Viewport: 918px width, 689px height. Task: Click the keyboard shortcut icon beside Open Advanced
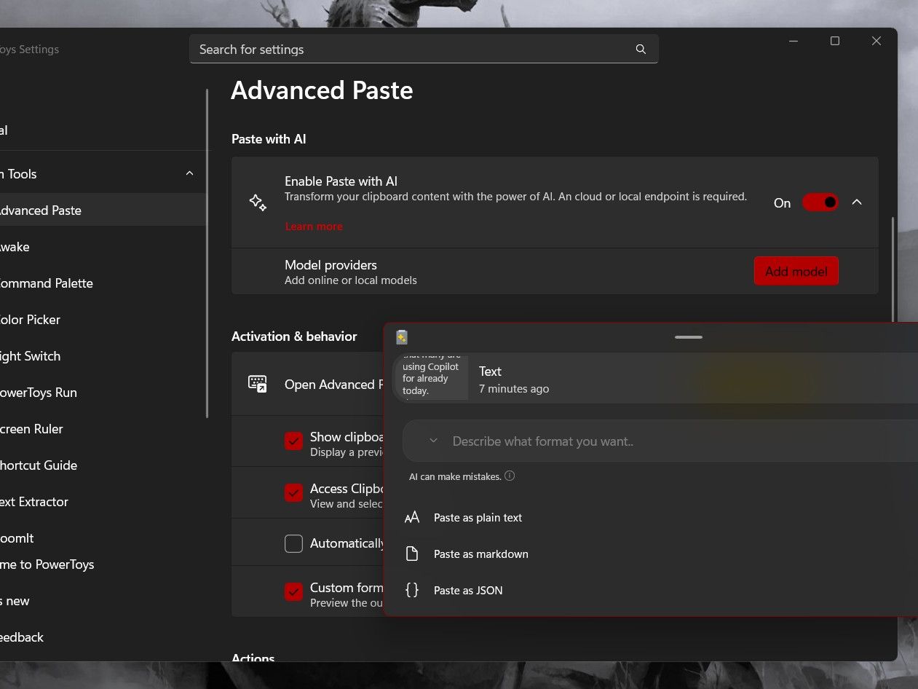coord(258,385)
